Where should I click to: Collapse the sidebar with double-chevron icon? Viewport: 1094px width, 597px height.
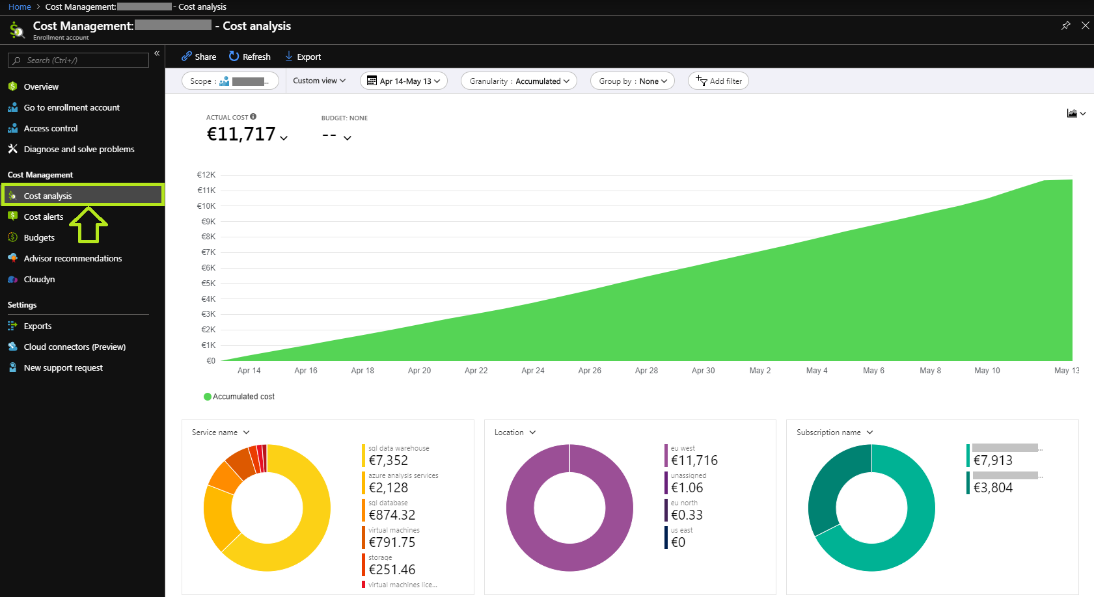click(x=157, y=53)
